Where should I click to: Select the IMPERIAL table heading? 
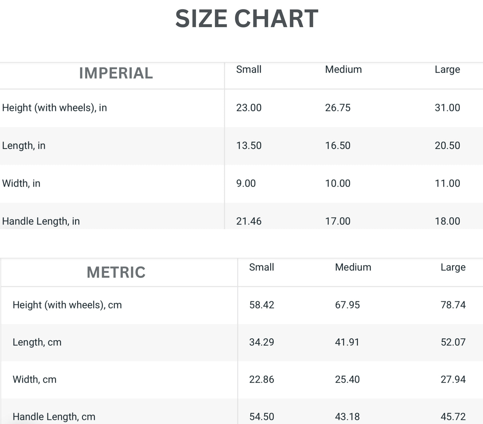coord(116,73)
